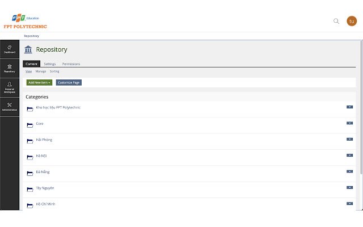Open actions dropdown for Hà Nội
Screen dimensions: 363x227
(349, 155)
